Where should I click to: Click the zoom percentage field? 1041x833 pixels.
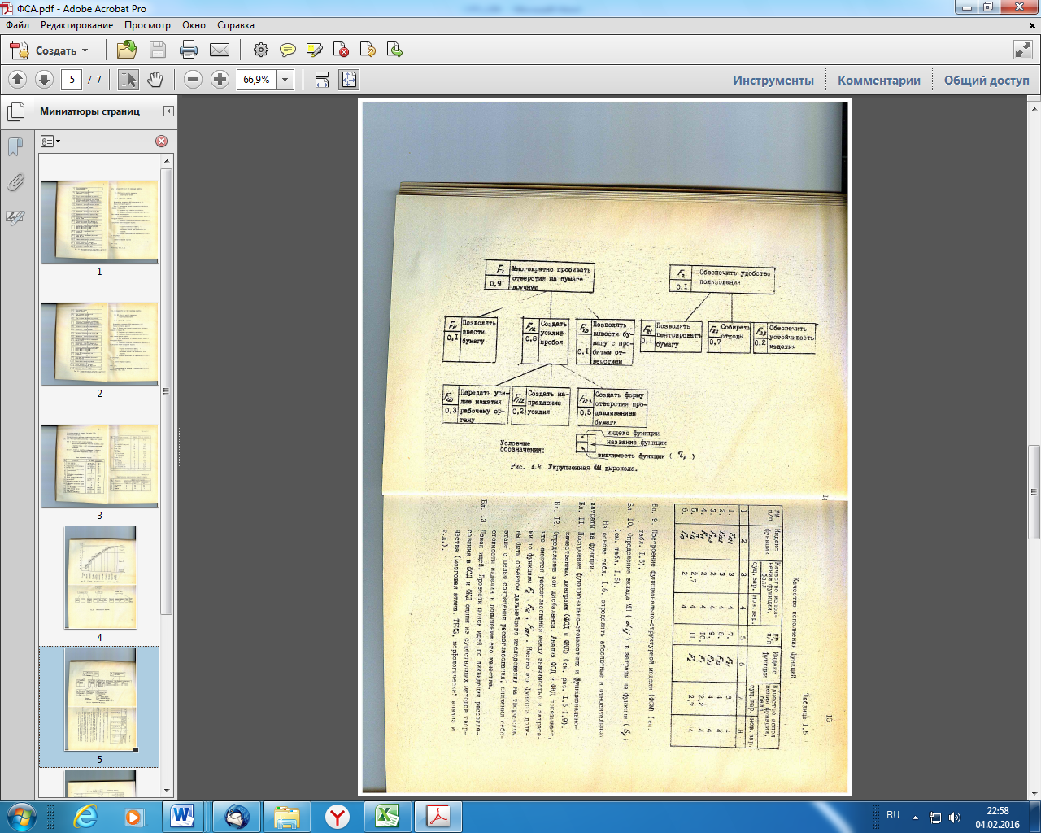point(257,80)
